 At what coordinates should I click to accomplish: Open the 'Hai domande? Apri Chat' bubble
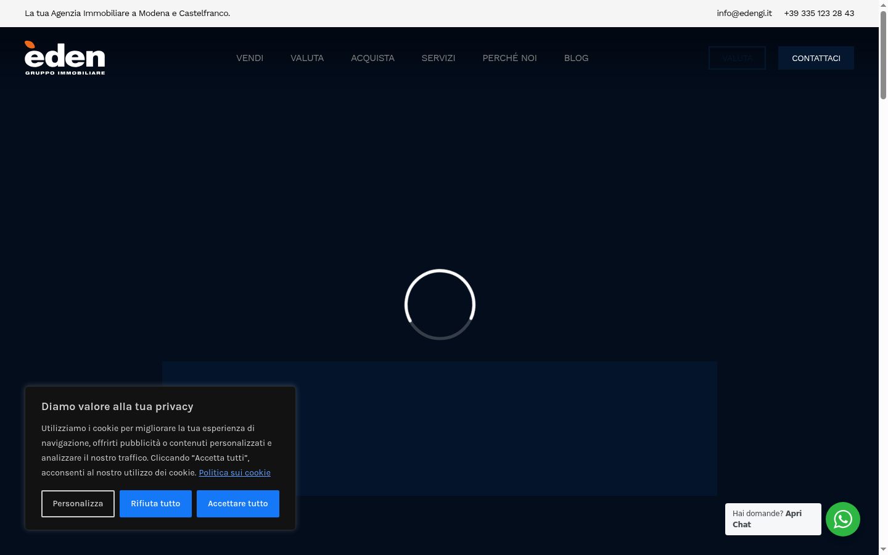coord(773,519)
